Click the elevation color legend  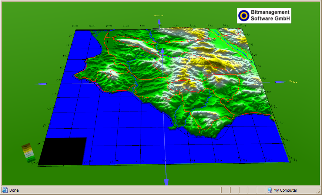coord(28,153)
